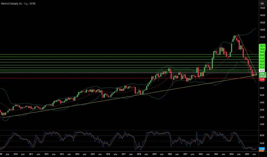
Task: Click the 24d 13h countdown label
Action: click(x=262, y=77)
